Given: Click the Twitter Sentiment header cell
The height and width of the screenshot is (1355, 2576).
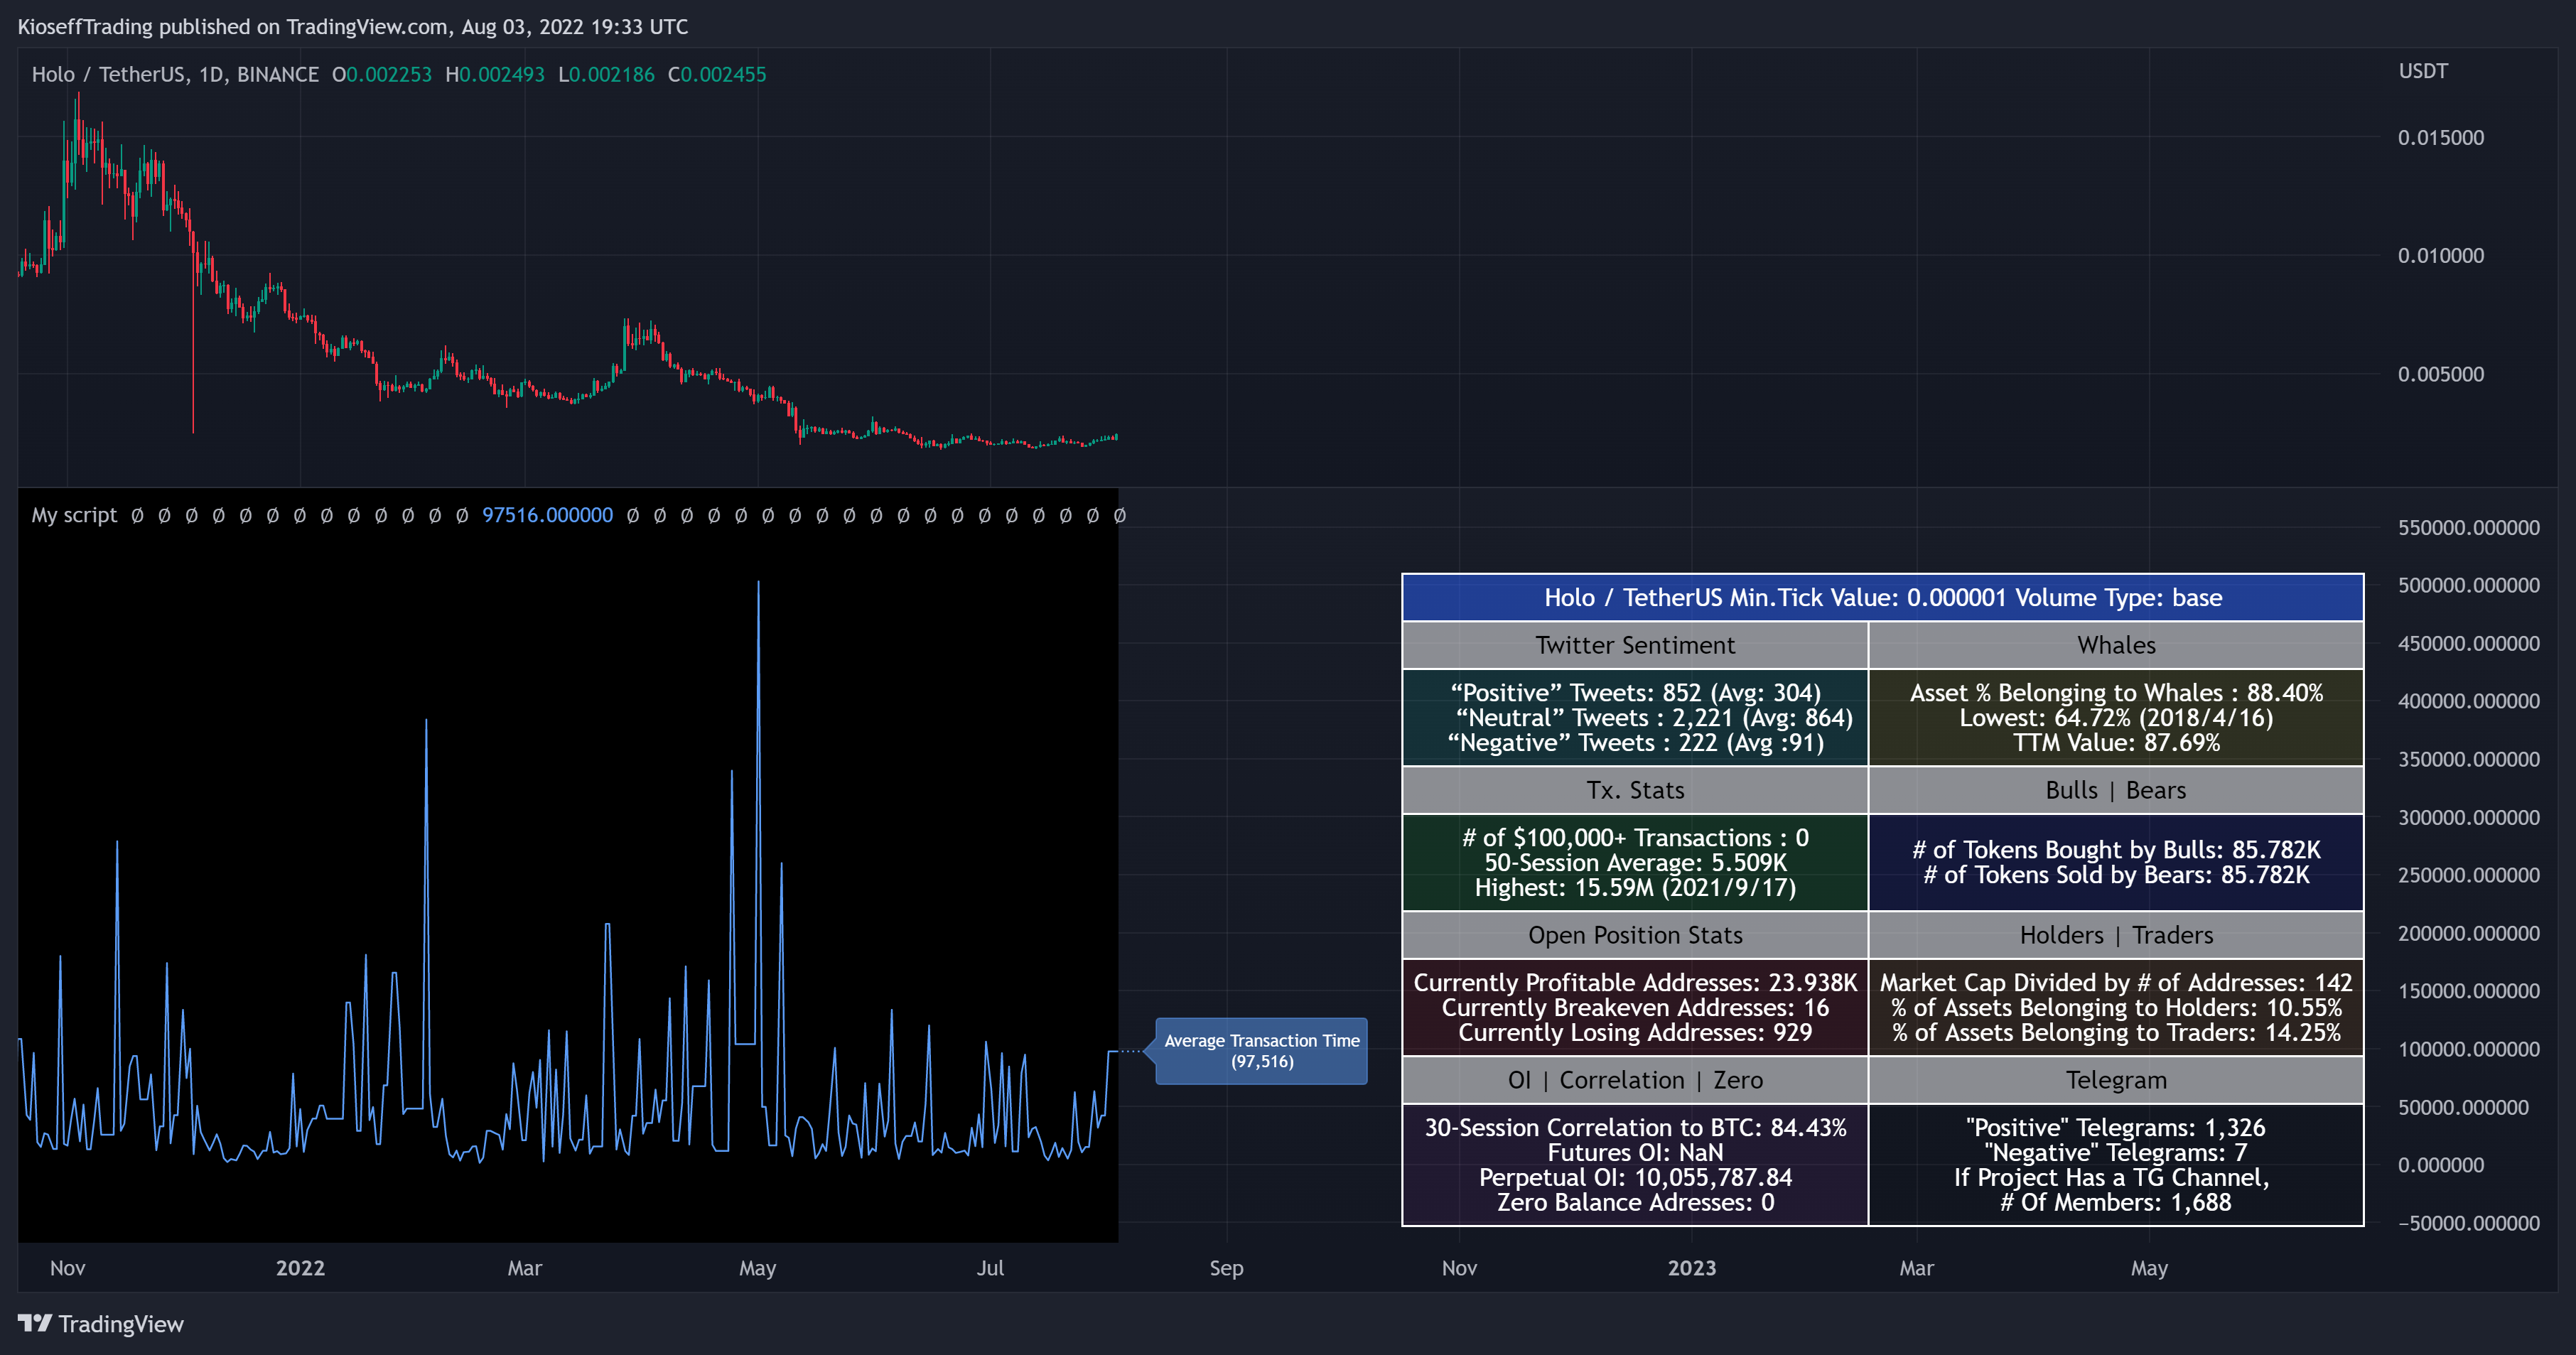Looking at the screenshot, I should 1635,645.
